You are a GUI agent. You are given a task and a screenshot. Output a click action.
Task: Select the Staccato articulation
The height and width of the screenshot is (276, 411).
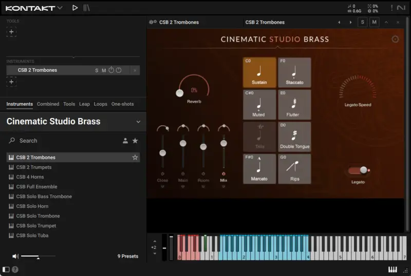[294, 72]
